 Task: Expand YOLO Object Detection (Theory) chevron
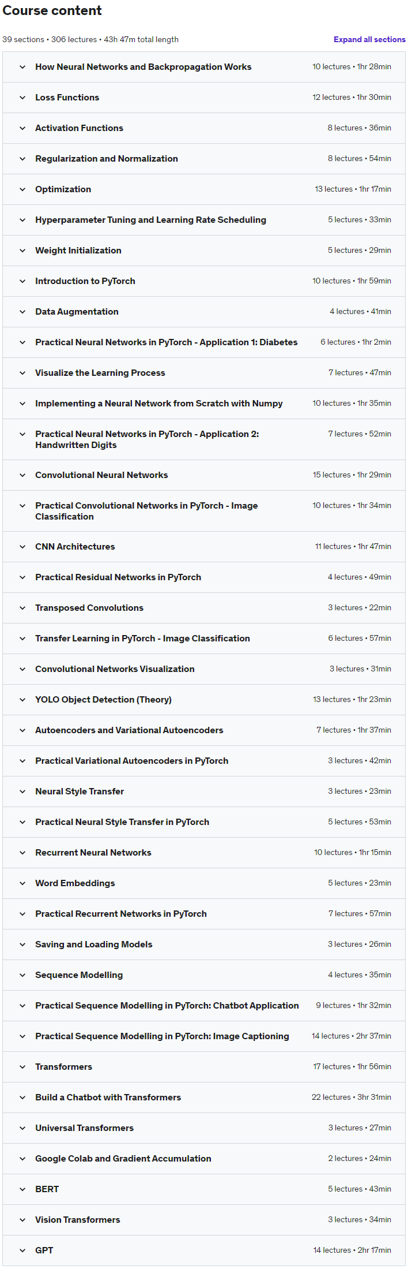pyautogui.click(x=22, y=700)
